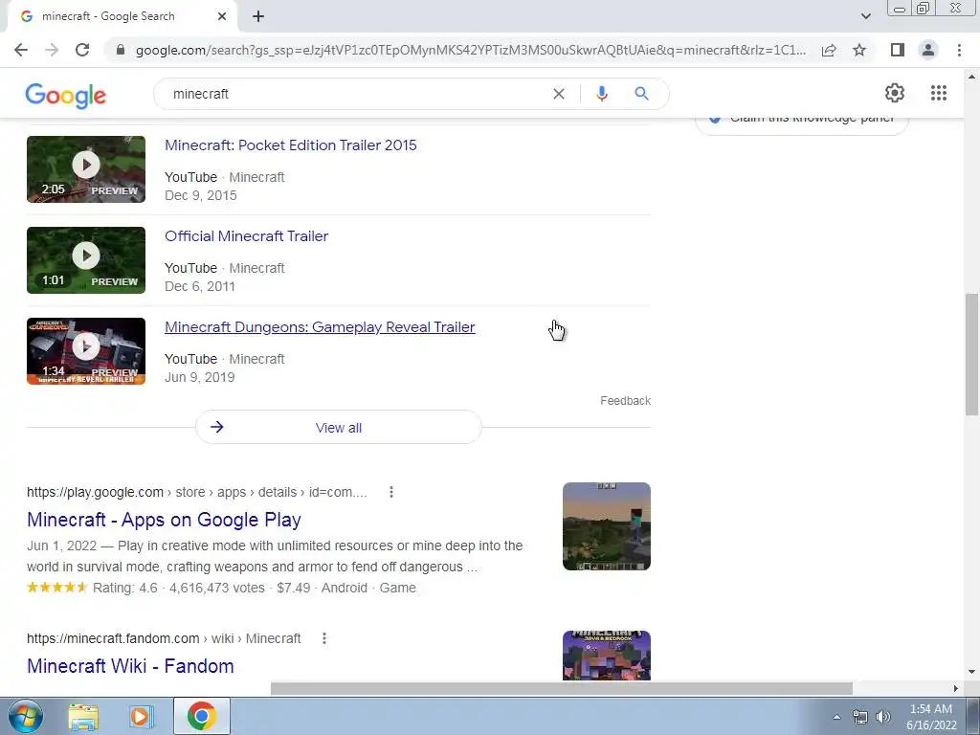980x735 pixels.
Task: Click the forward navigation arrow
Action: pyautogui.click(x=52, y=50)
